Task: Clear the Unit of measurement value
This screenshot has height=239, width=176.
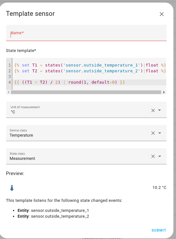Action: [x=153, y=110]
